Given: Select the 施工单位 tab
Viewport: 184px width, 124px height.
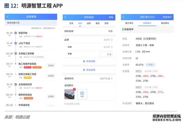Looking at the screenshot, I should 129,23.
